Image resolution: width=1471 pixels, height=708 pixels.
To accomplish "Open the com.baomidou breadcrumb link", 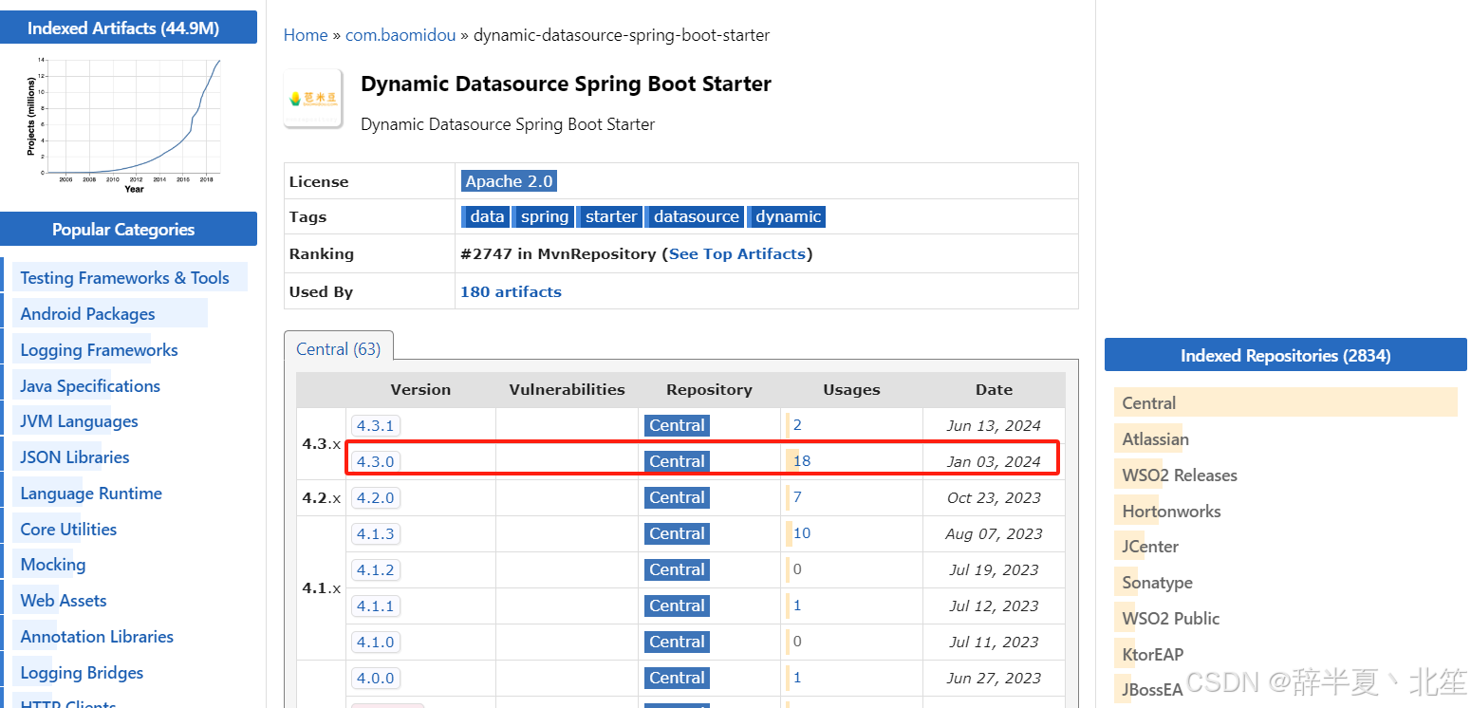I will pos(400,35).
